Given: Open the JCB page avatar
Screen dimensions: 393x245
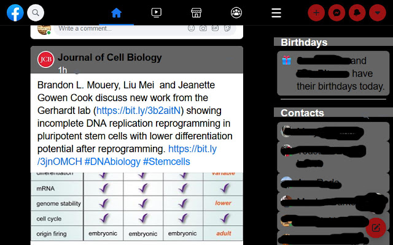Looking at the screenshot, I should (x=45, y=59).
